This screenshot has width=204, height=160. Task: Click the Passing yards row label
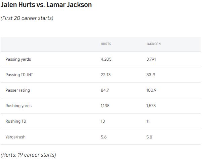point(18,59)
